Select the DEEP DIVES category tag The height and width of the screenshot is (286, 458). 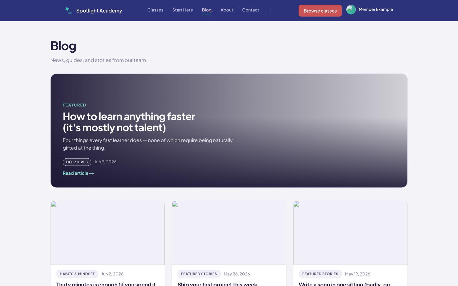pos(77,162)
